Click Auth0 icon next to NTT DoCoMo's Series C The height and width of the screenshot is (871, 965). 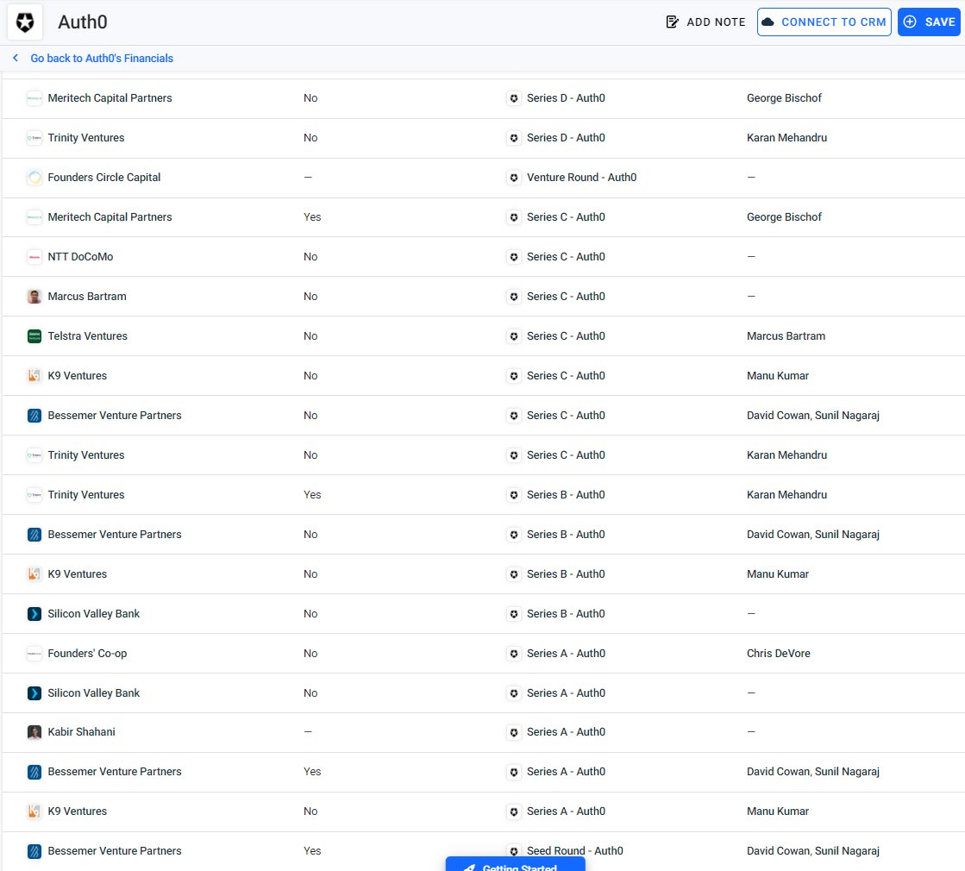point(514,257)
